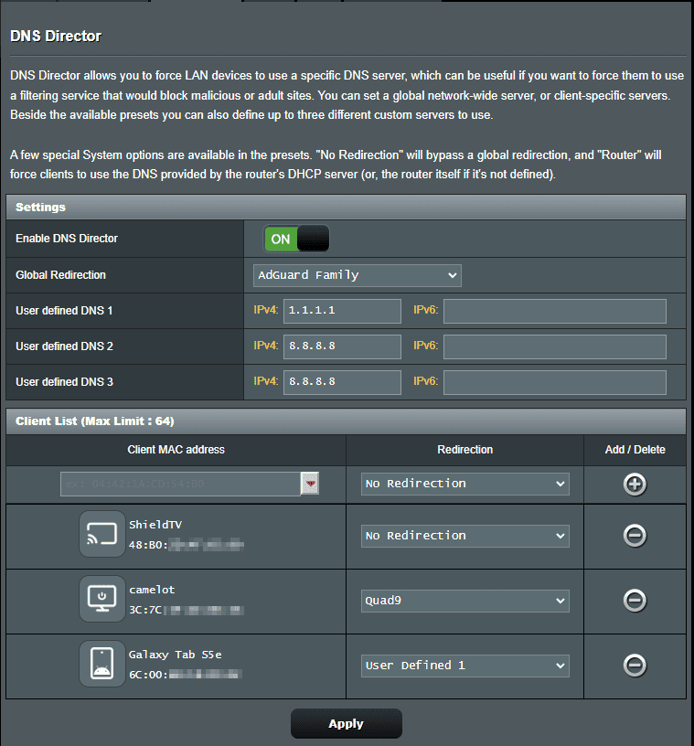Click the User defined DNS 3 IPv6 field
694x746 pixels.
[554, 382]
